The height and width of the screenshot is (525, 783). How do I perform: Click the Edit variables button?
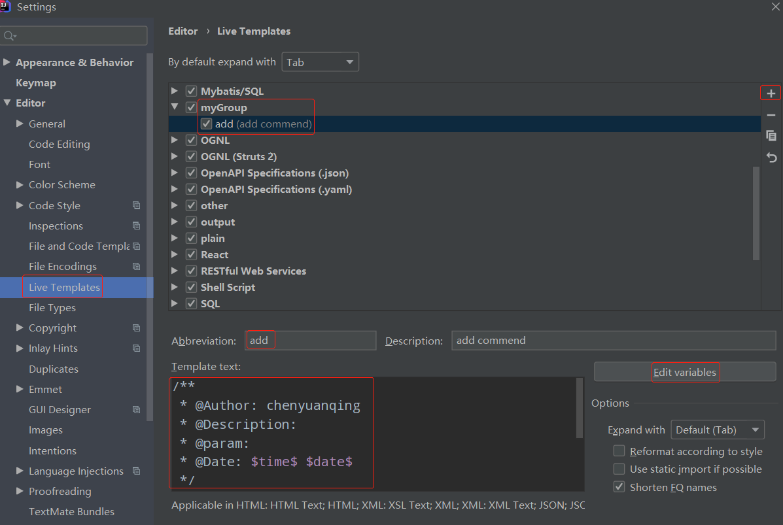point(685,372)
